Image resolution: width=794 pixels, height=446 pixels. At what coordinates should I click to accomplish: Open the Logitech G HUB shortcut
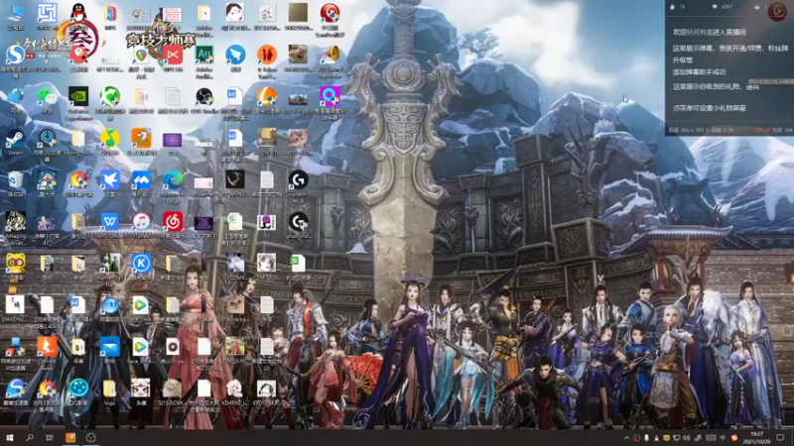coord(299,180)
